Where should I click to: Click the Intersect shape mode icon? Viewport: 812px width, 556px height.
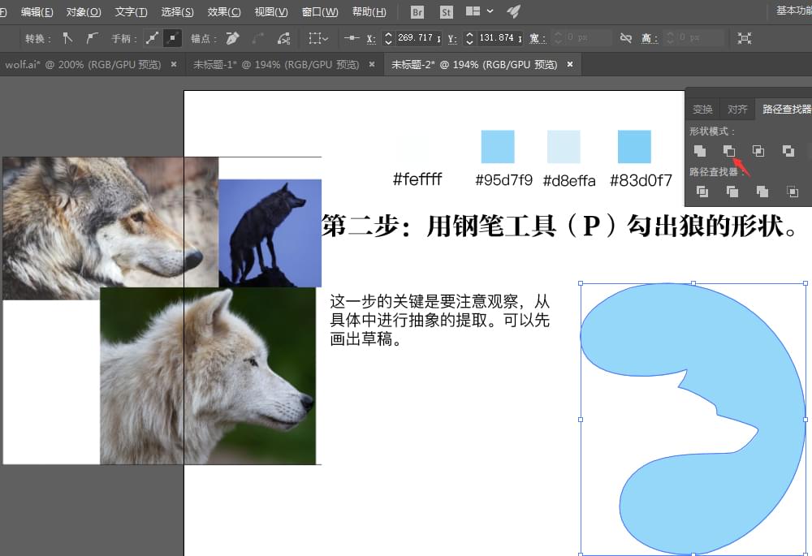coord(758,151)
